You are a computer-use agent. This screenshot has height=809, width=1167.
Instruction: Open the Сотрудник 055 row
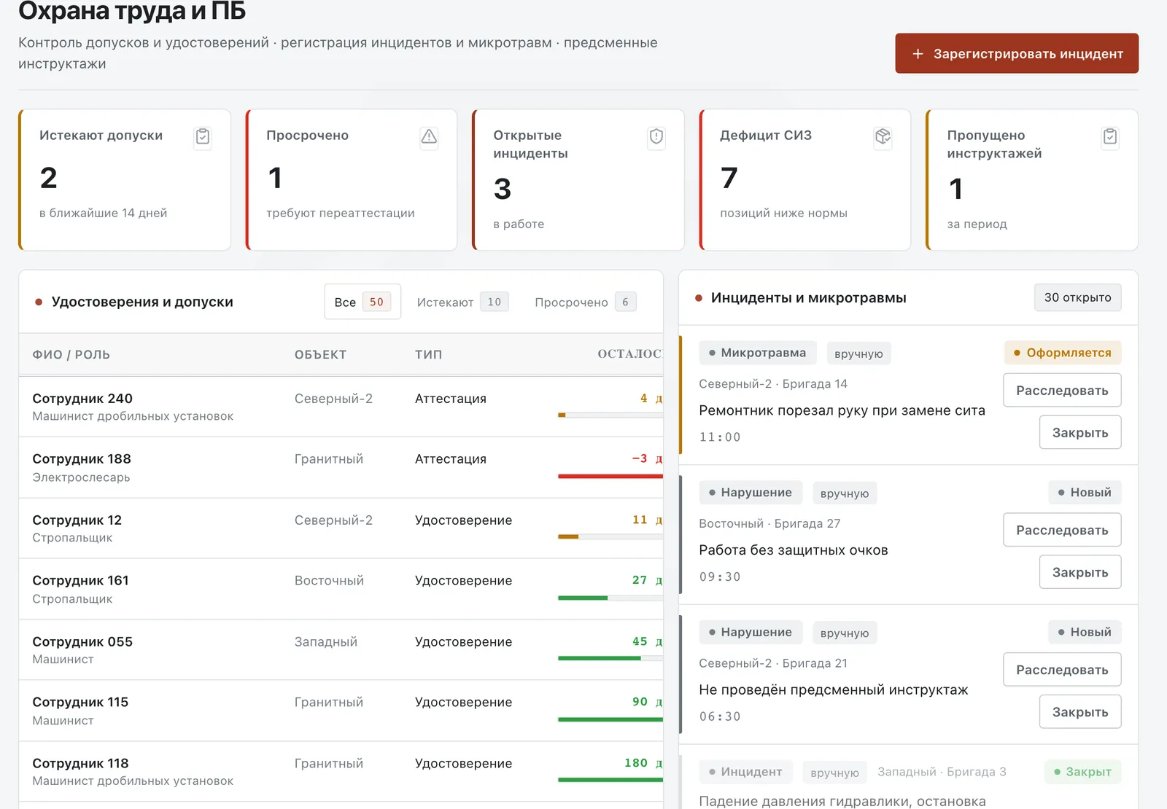pos(341,650)
